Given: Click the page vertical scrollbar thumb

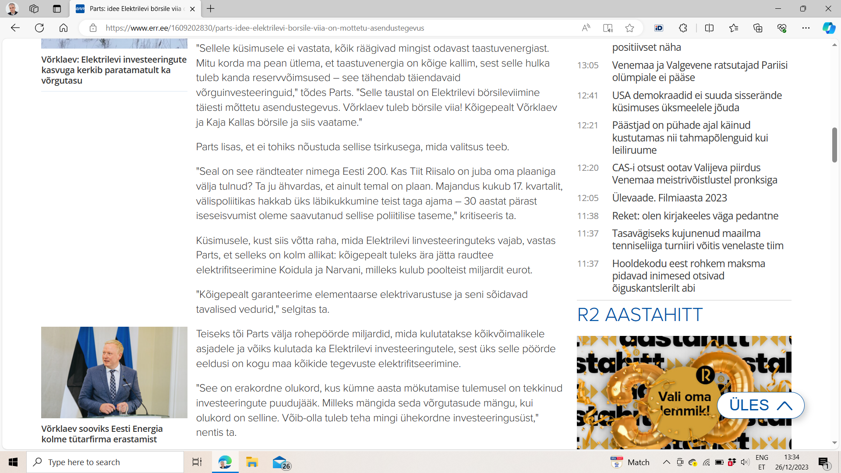Looking at the screenshot, I should tap(834, 145).
